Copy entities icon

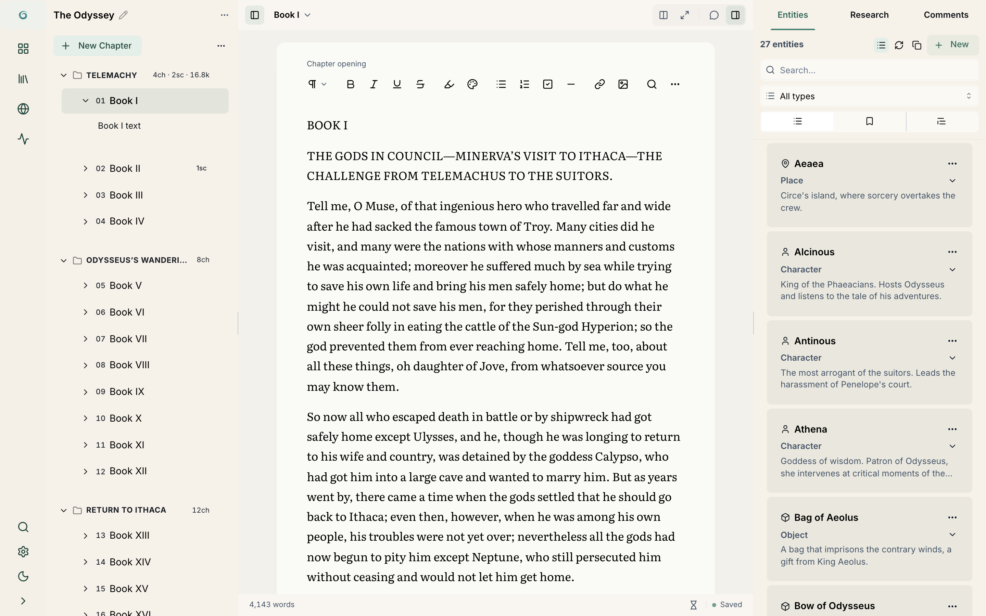coord(917,45)
